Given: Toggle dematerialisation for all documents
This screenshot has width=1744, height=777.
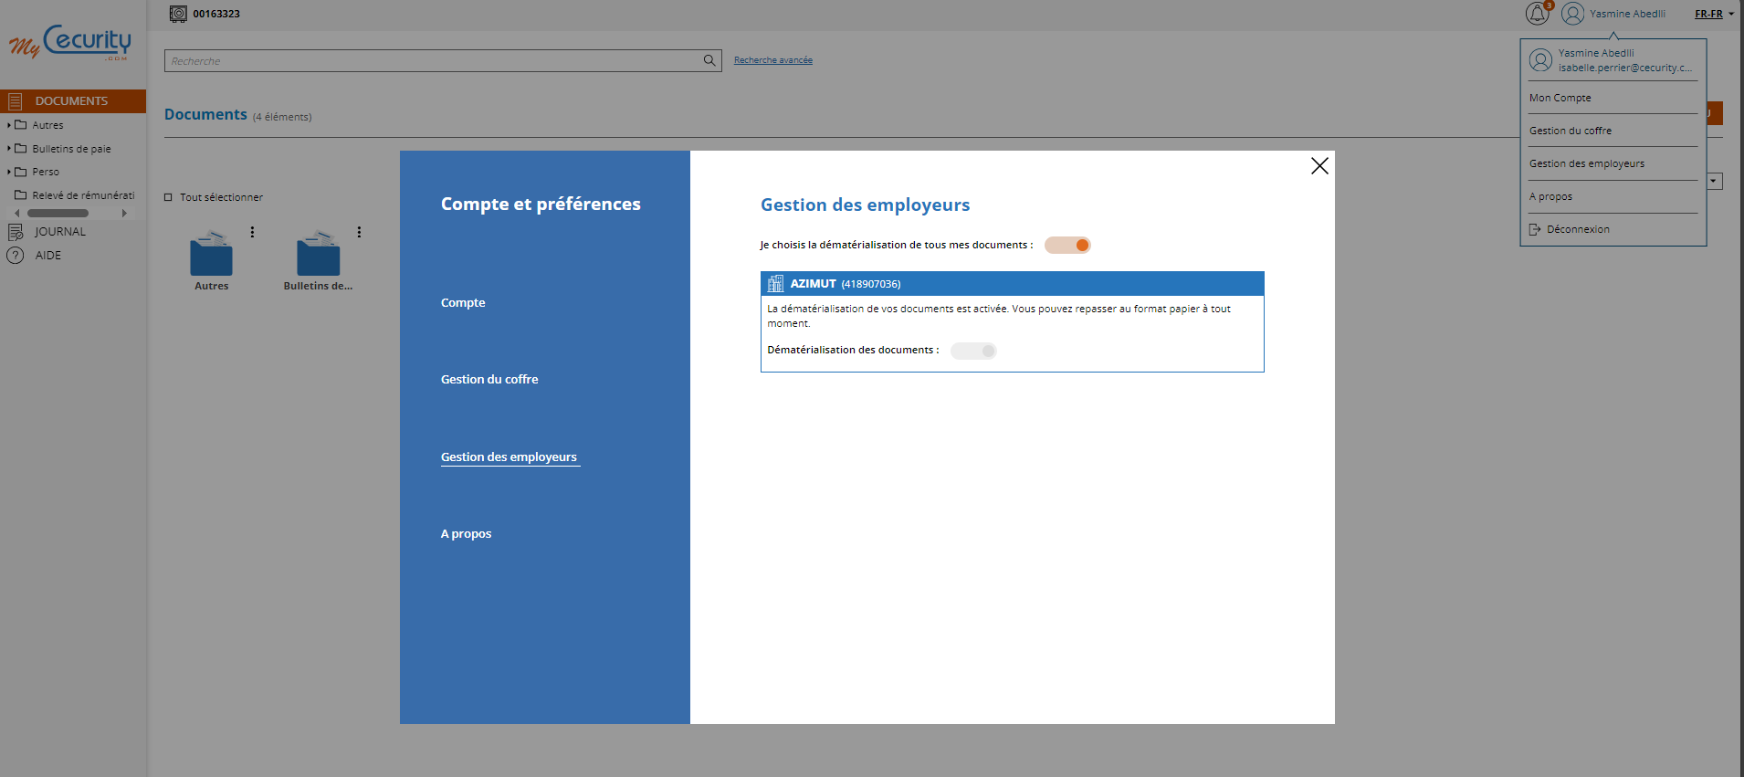Looking at the screenshot, I should (1066, 245).
